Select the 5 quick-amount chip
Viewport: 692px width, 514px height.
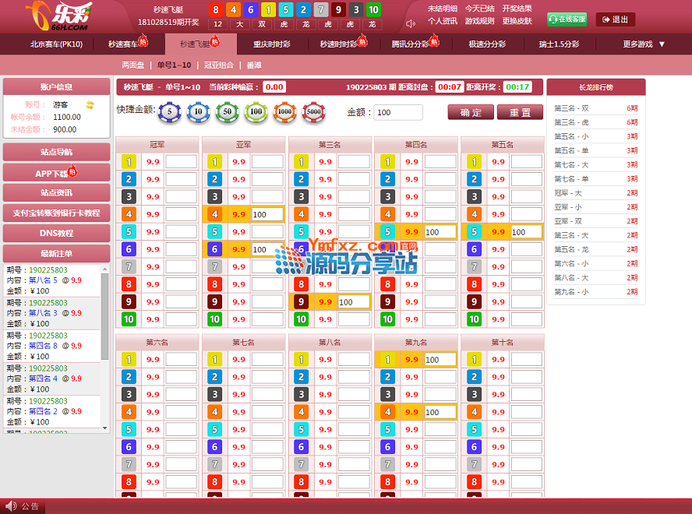tap(169, 112)
